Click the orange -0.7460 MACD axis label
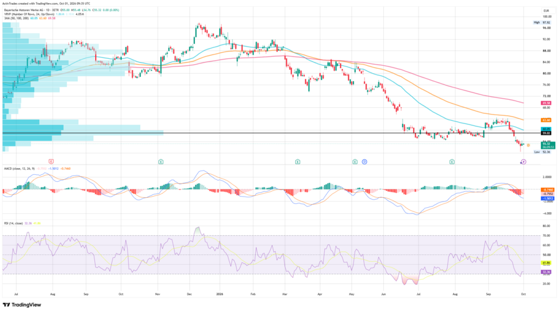 pos(548,190)
